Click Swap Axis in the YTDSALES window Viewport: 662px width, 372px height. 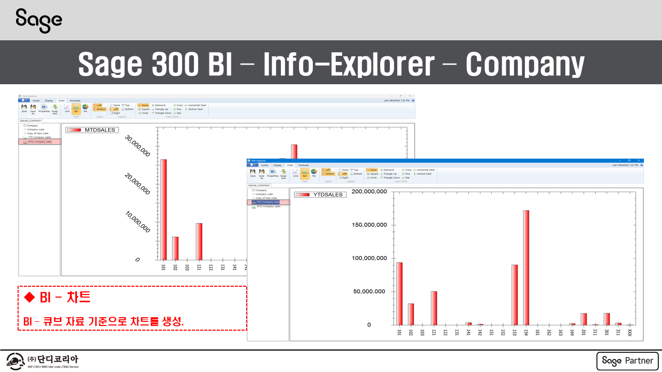click(283, 174)
